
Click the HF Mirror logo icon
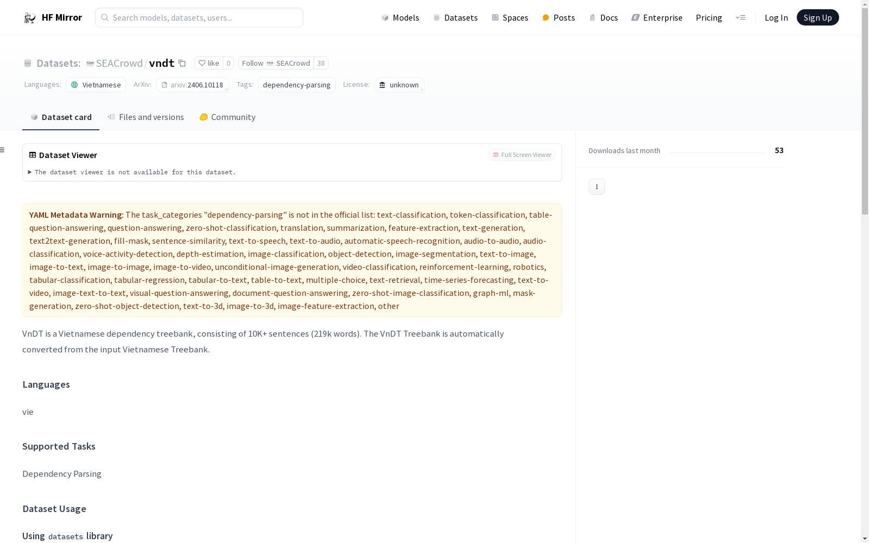click(30, 18)
